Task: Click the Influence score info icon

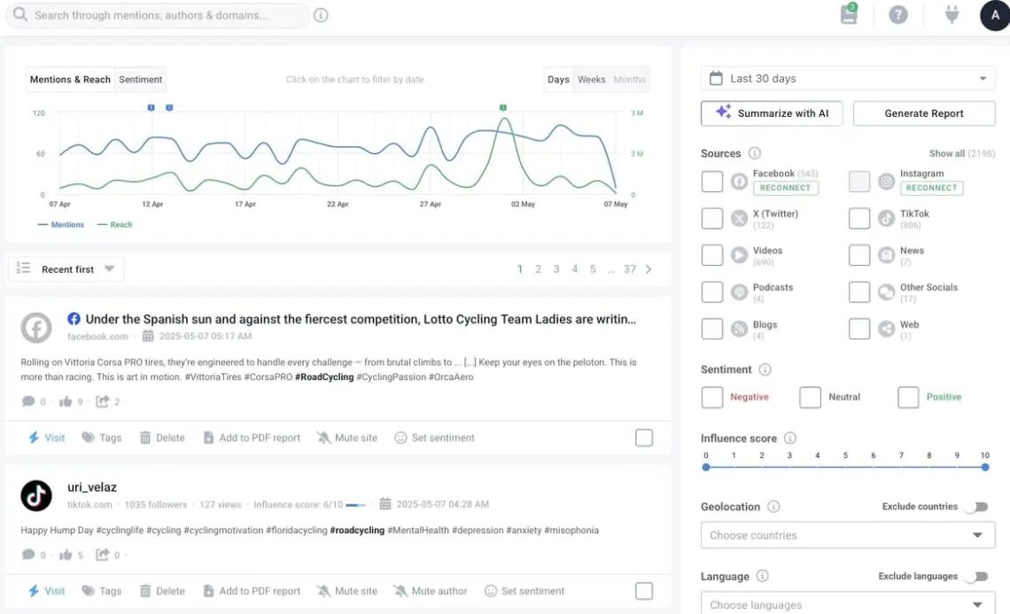Action: [x=789, y=438]
